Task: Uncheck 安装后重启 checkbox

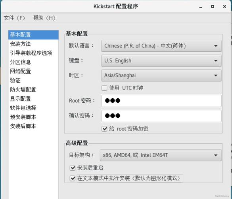Action: click(x=73, y=168)
